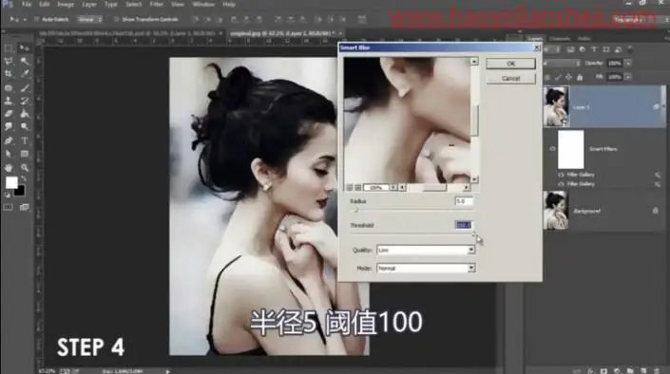Toggle lock position icon in Layers panel
Viewport: 670px width, 374px height.
coord(568,77)
